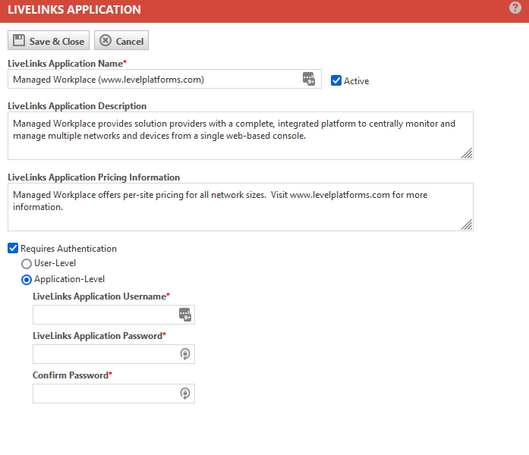Click the floppy disk Save icon
Screen dimensions: 529x455
pyautogui.click(x=19, y=40)
